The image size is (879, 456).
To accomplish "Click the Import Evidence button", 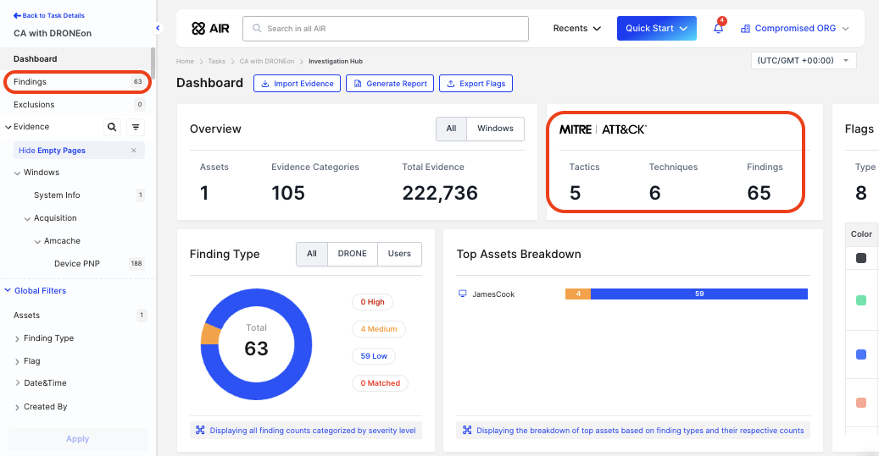I will [297, 84].
